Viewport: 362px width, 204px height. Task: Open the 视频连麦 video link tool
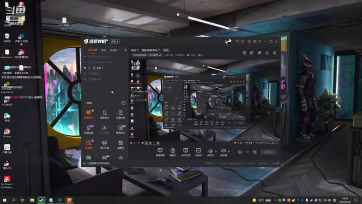click(89, 130)
